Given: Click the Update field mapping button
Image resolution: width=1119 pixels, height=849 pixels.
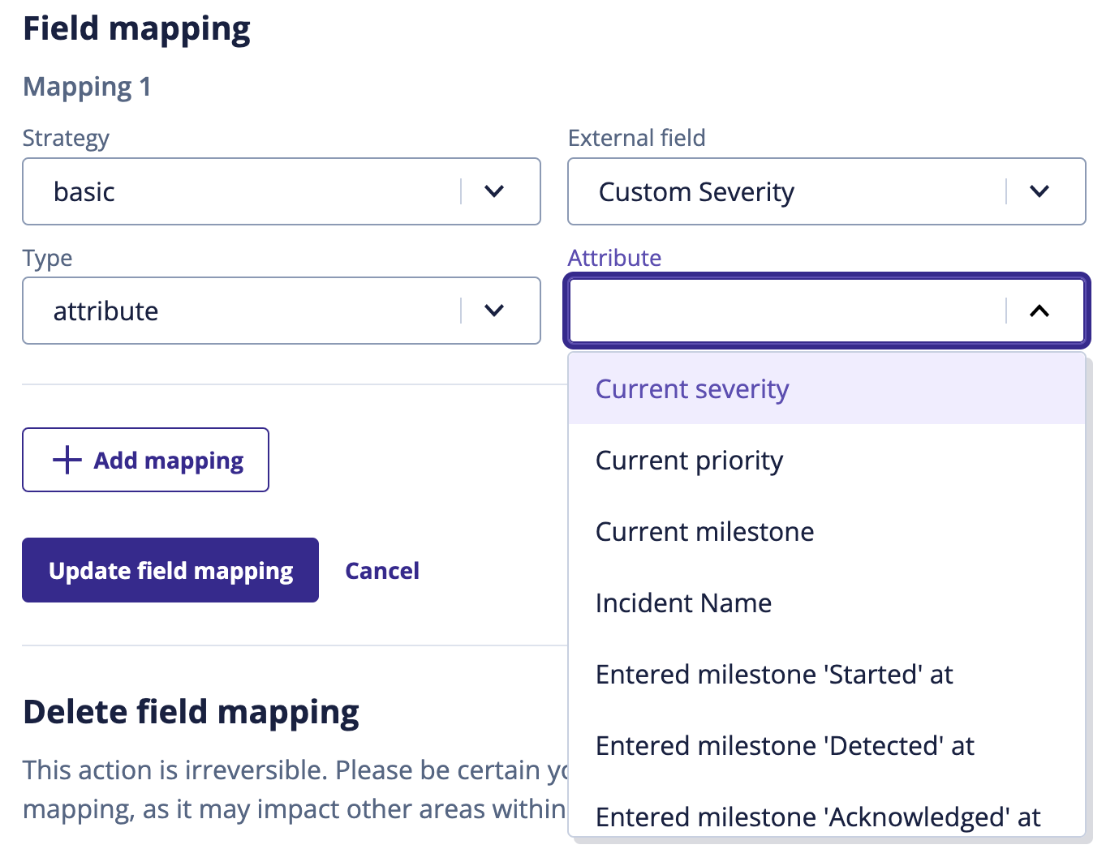Looking at the screenshot, I should [x=170, y=570].
